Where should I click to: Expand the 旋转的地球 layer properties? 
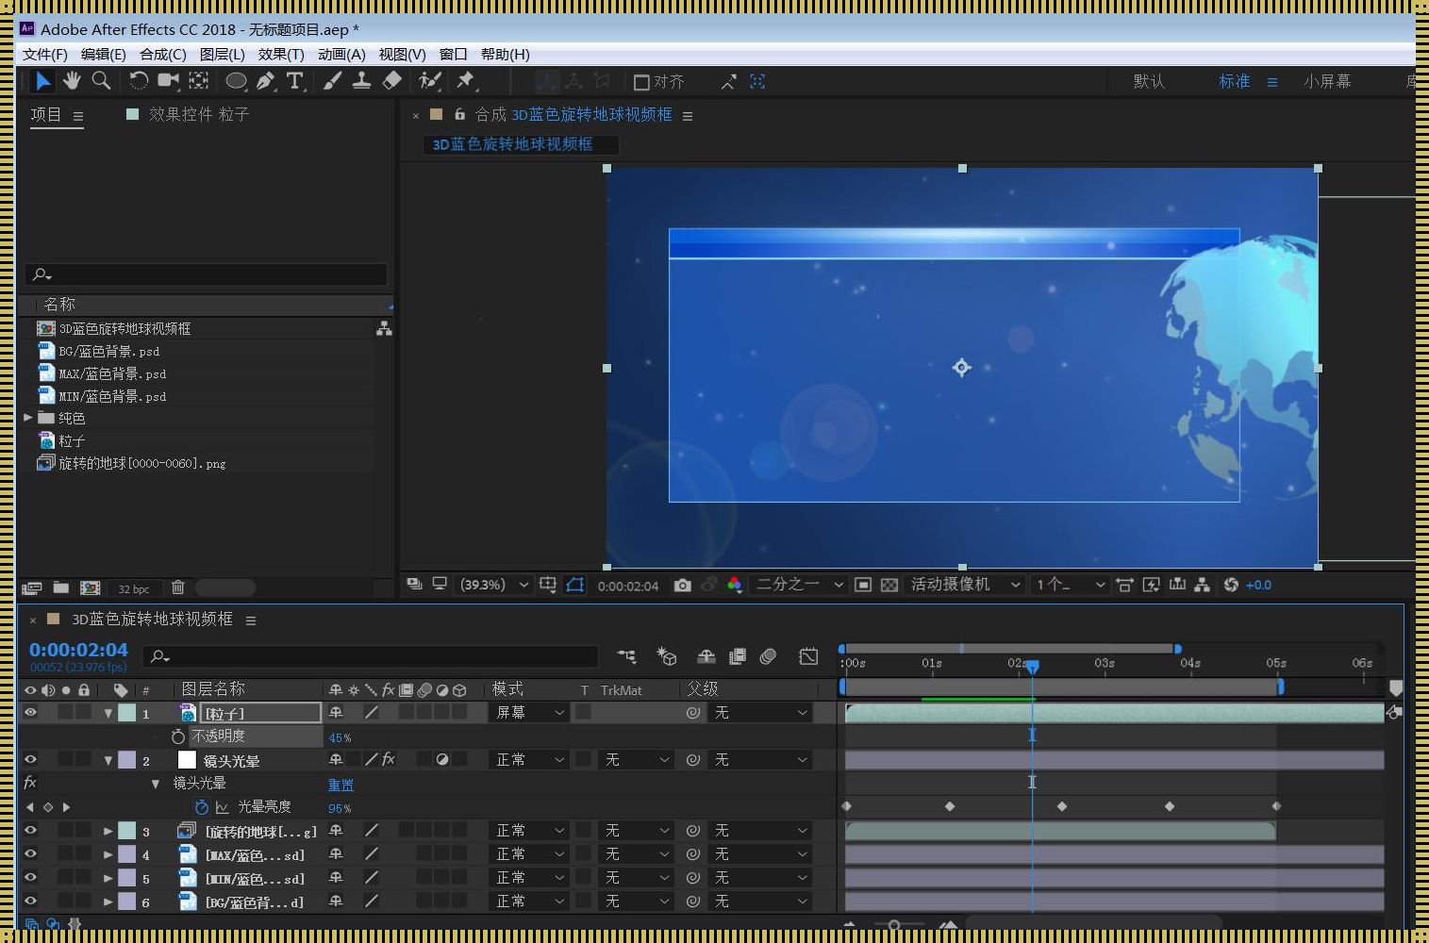108,832
